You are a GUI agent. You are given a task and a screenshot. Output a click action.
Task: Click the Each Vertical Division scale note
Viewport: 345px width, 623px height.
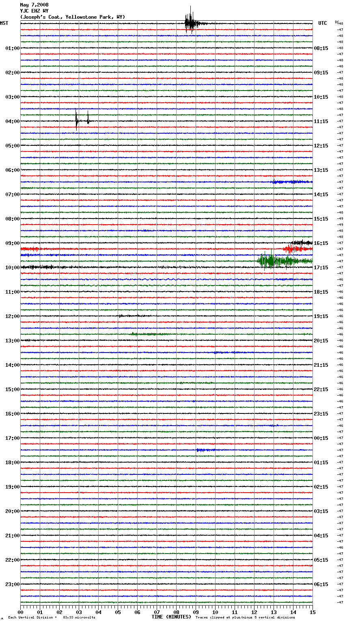click(52, 617)
